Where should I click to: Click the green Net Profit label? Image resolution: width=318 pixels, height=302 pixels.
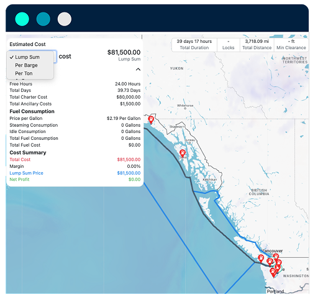(x=19, y=180)
